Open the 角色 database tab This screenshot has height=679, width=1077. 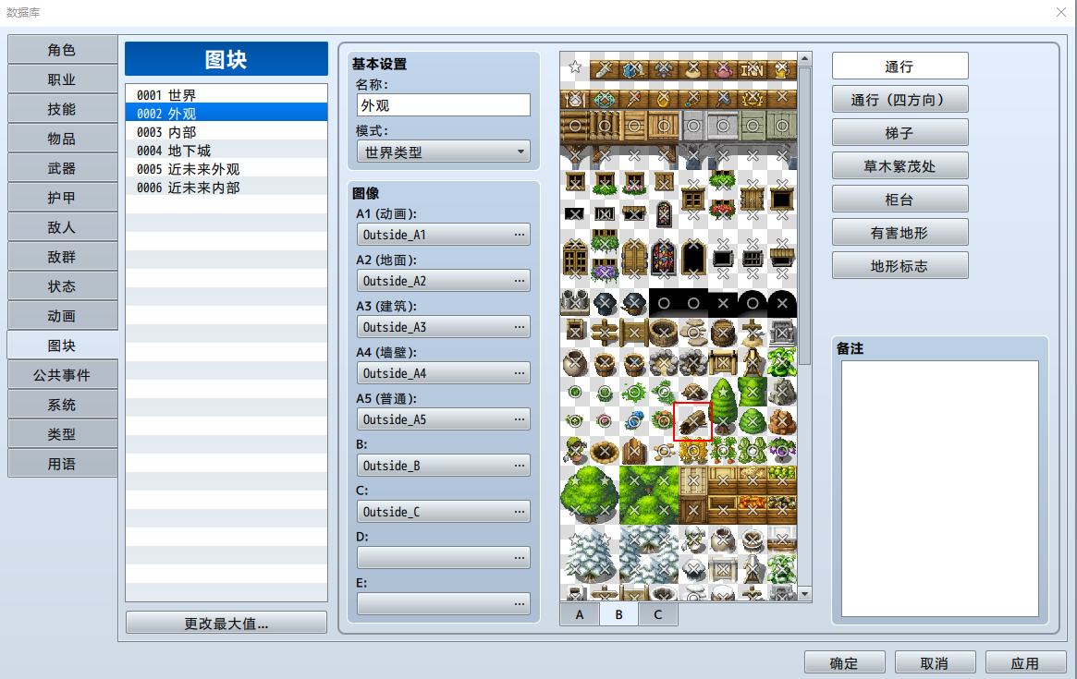(62, 50)
